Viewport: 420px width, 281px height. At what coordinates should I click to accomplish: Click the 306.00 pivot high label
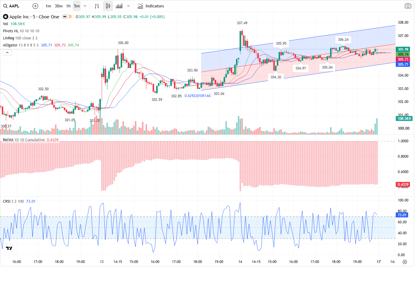[123, 43]
